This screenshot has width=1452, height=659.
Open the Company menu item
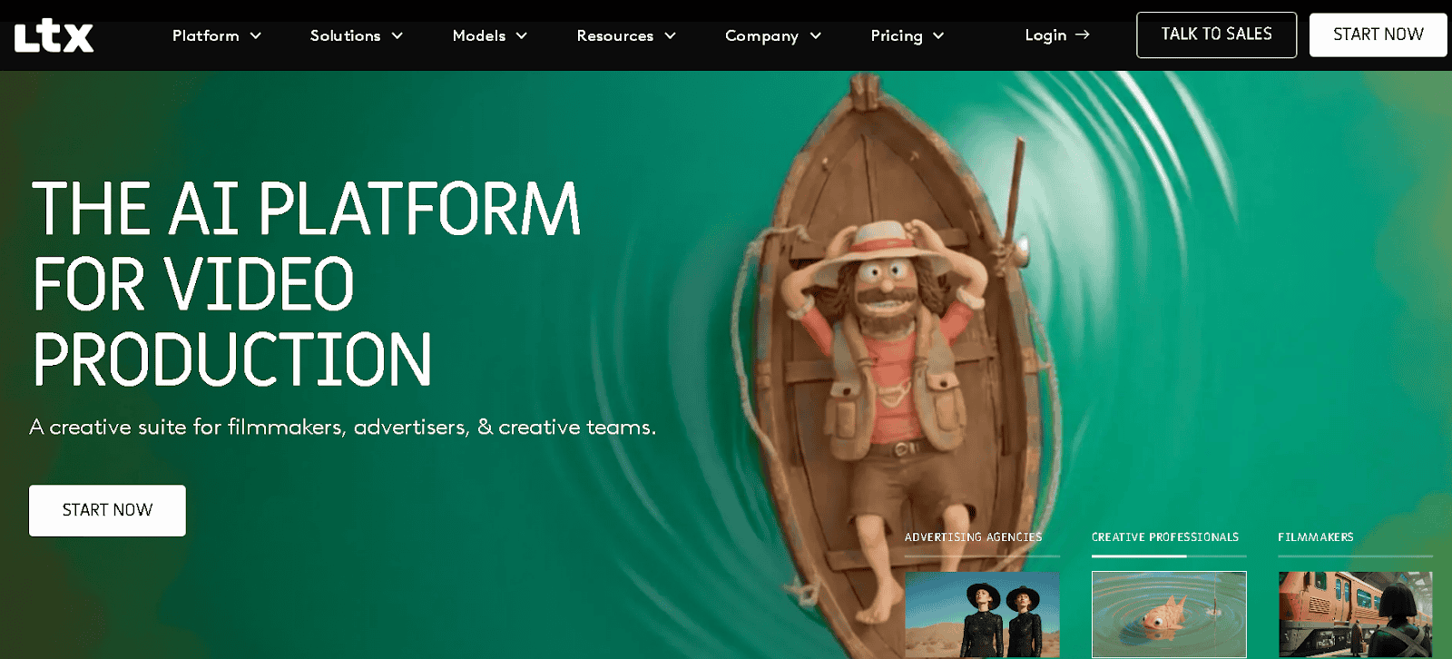coord(761,35)
